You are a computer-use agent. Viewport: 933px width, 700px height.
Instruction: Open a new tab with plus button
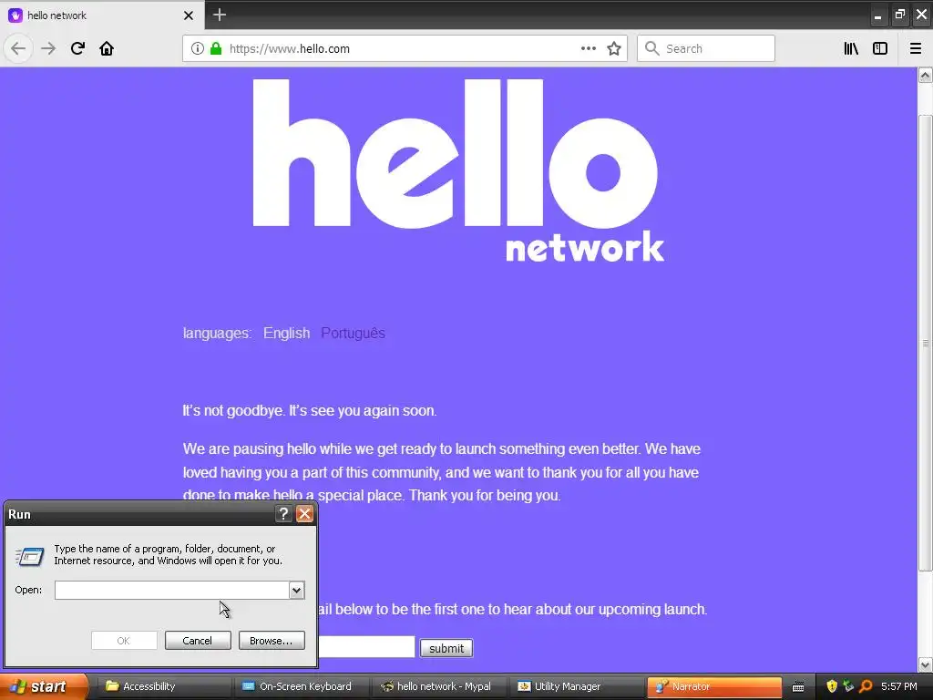click(x=220, y=15)
